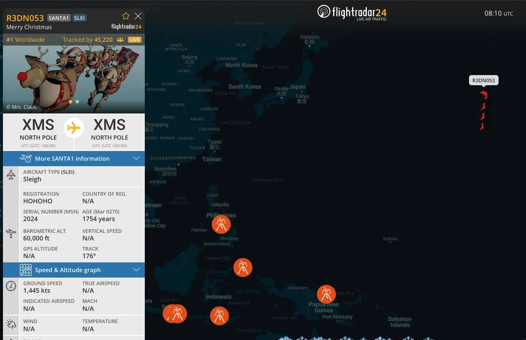This screenshot has width=526, height=340.
Task: Click the small flightradar24 logo in the panel header
Action: tap(126, 27)
